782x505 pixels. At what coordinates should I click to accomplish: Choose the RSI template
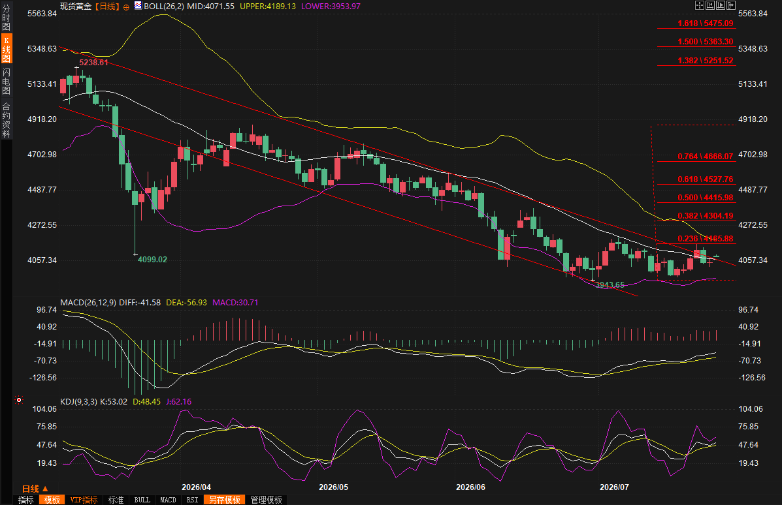click(x=192, y=500)
